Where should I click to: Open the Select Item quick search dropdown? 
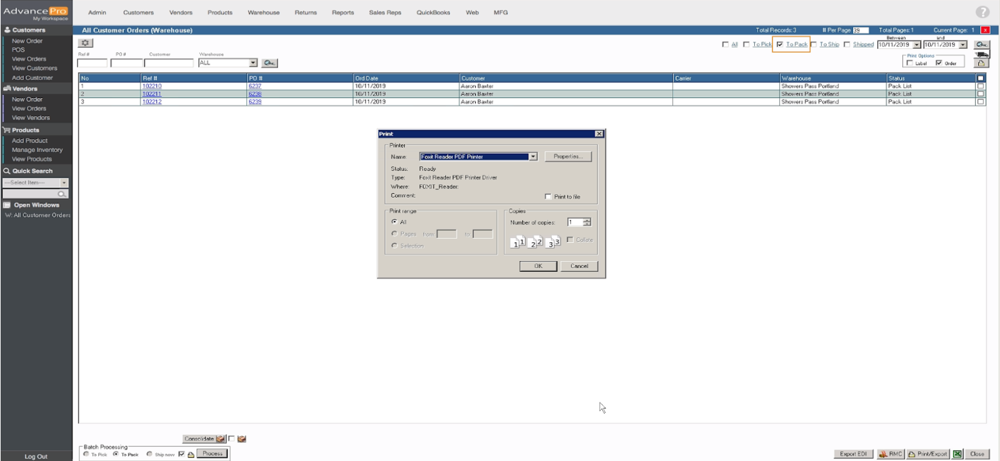pyautogui.click(x=64, y=183)
